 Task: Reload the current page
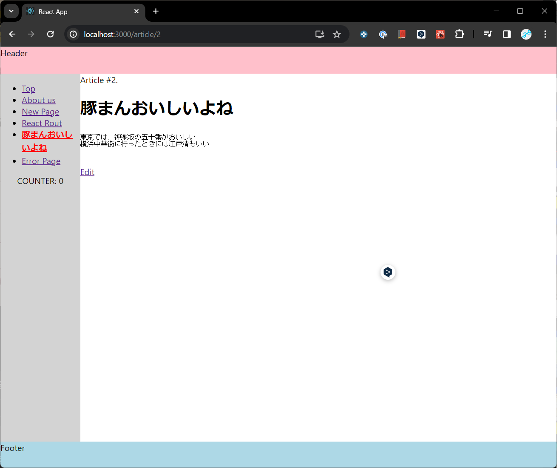50,34
